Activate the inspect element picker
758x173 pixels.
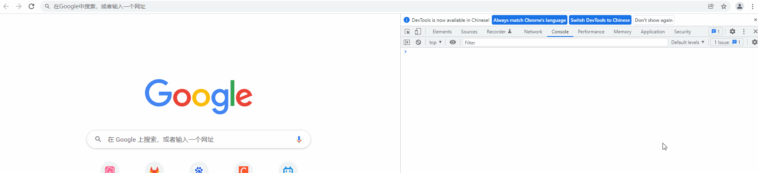coord(407,32)
